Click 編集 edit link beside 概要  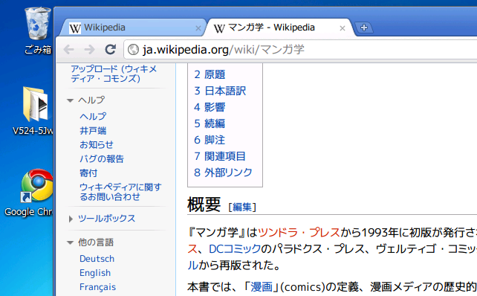click(242, 207)
